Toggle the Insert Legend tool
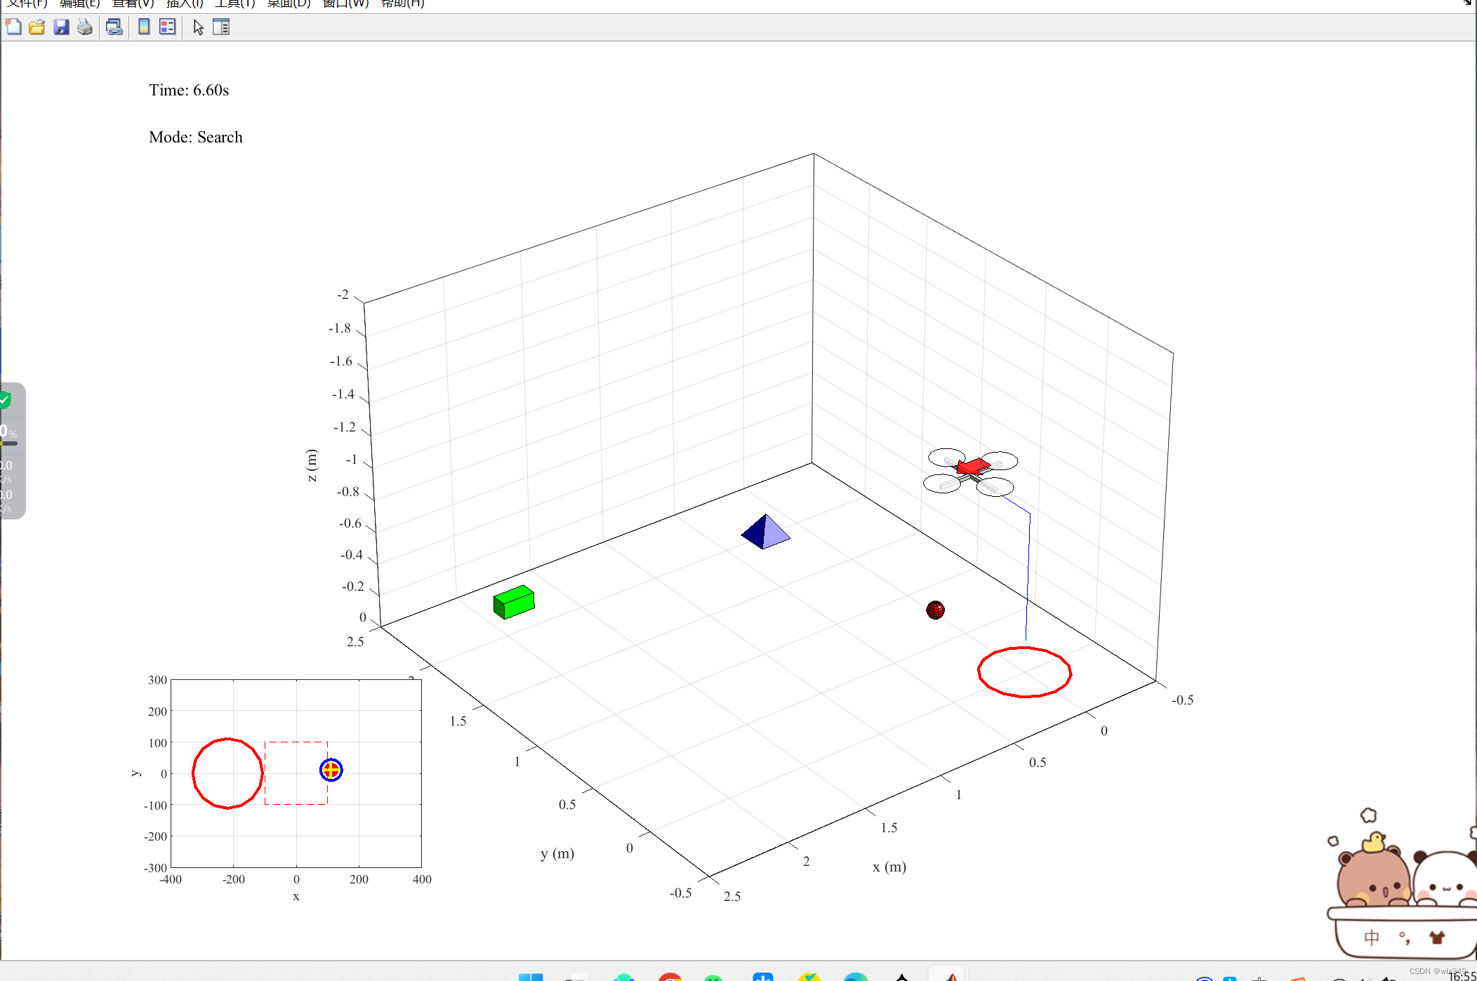The width and height of the screenshot is (1477, 981). (167, 27)
